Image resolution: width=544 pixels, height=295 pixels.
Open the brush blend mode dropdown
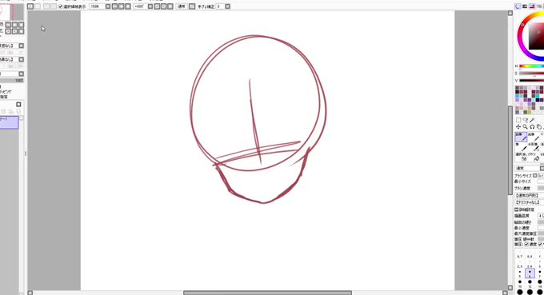(529, 168)
